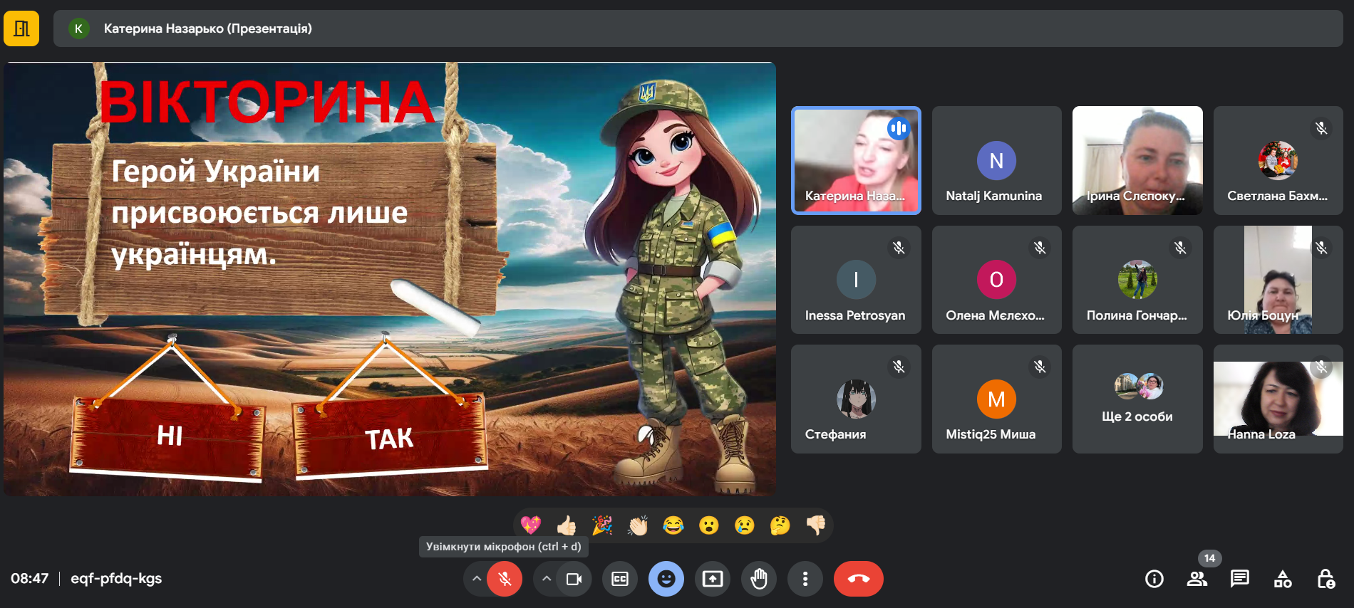Screen dimensions: 1354x608
Task: Open the more options three-dot menu
Action: point(805,579)
